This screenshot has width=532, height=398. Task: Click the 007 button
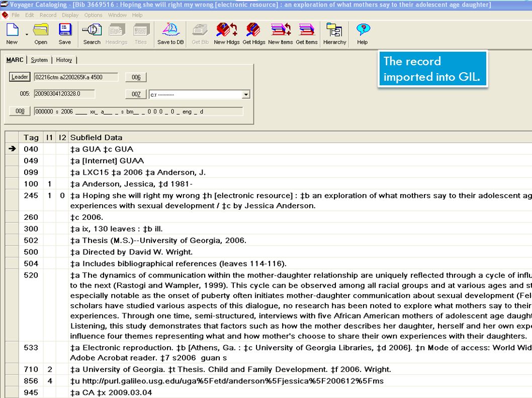[x=136, y=94]
